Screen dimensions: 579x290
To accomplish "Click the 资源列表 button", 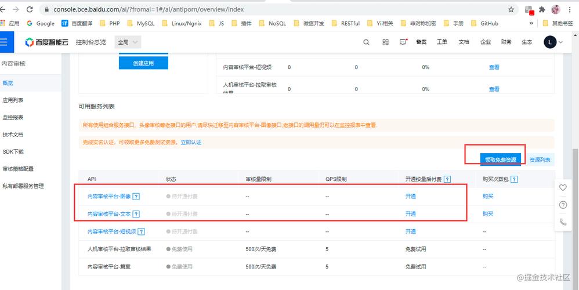I will click(x=540, y=159).
